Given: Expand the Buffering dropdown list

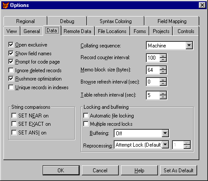Looking at the screenshot, I should pyautogui.click(x=165, y=133).
